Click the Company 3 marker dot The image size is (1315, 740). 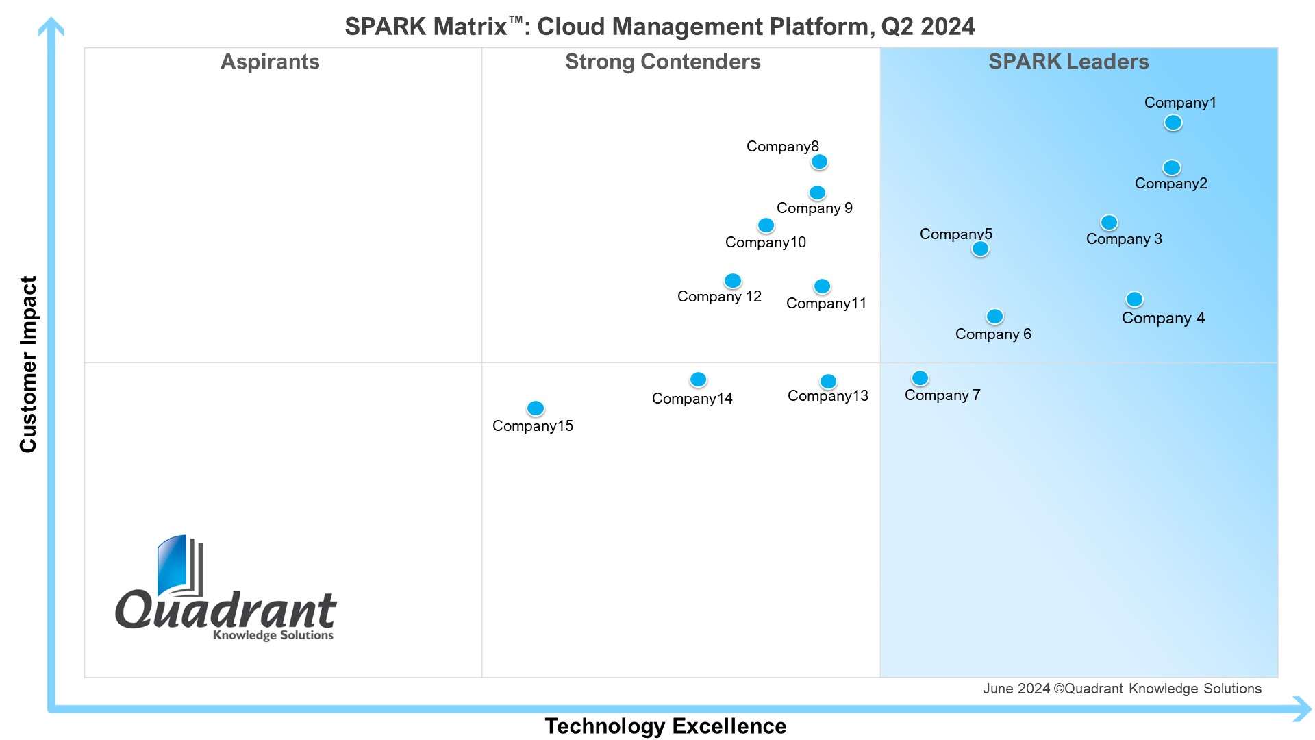tap(1109, 223)
